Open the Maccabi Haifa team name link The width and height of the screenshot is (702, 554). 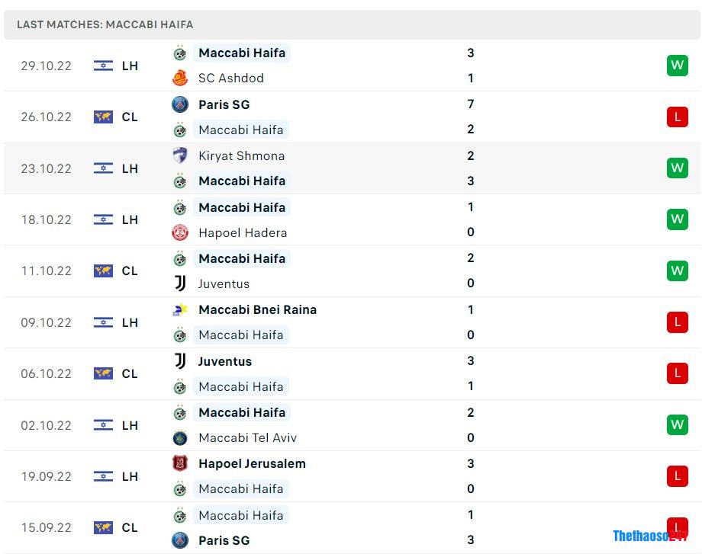click(x=242, y=53)
